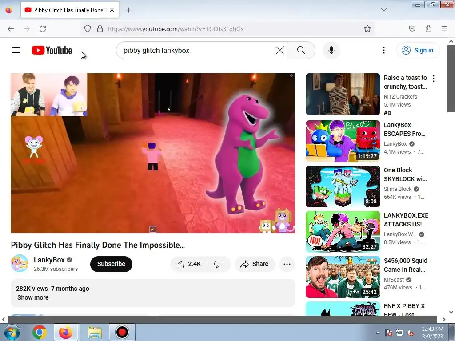Open the network tray icon
Image resolution: width=455 pixels, height=341 pixels.
399,333
